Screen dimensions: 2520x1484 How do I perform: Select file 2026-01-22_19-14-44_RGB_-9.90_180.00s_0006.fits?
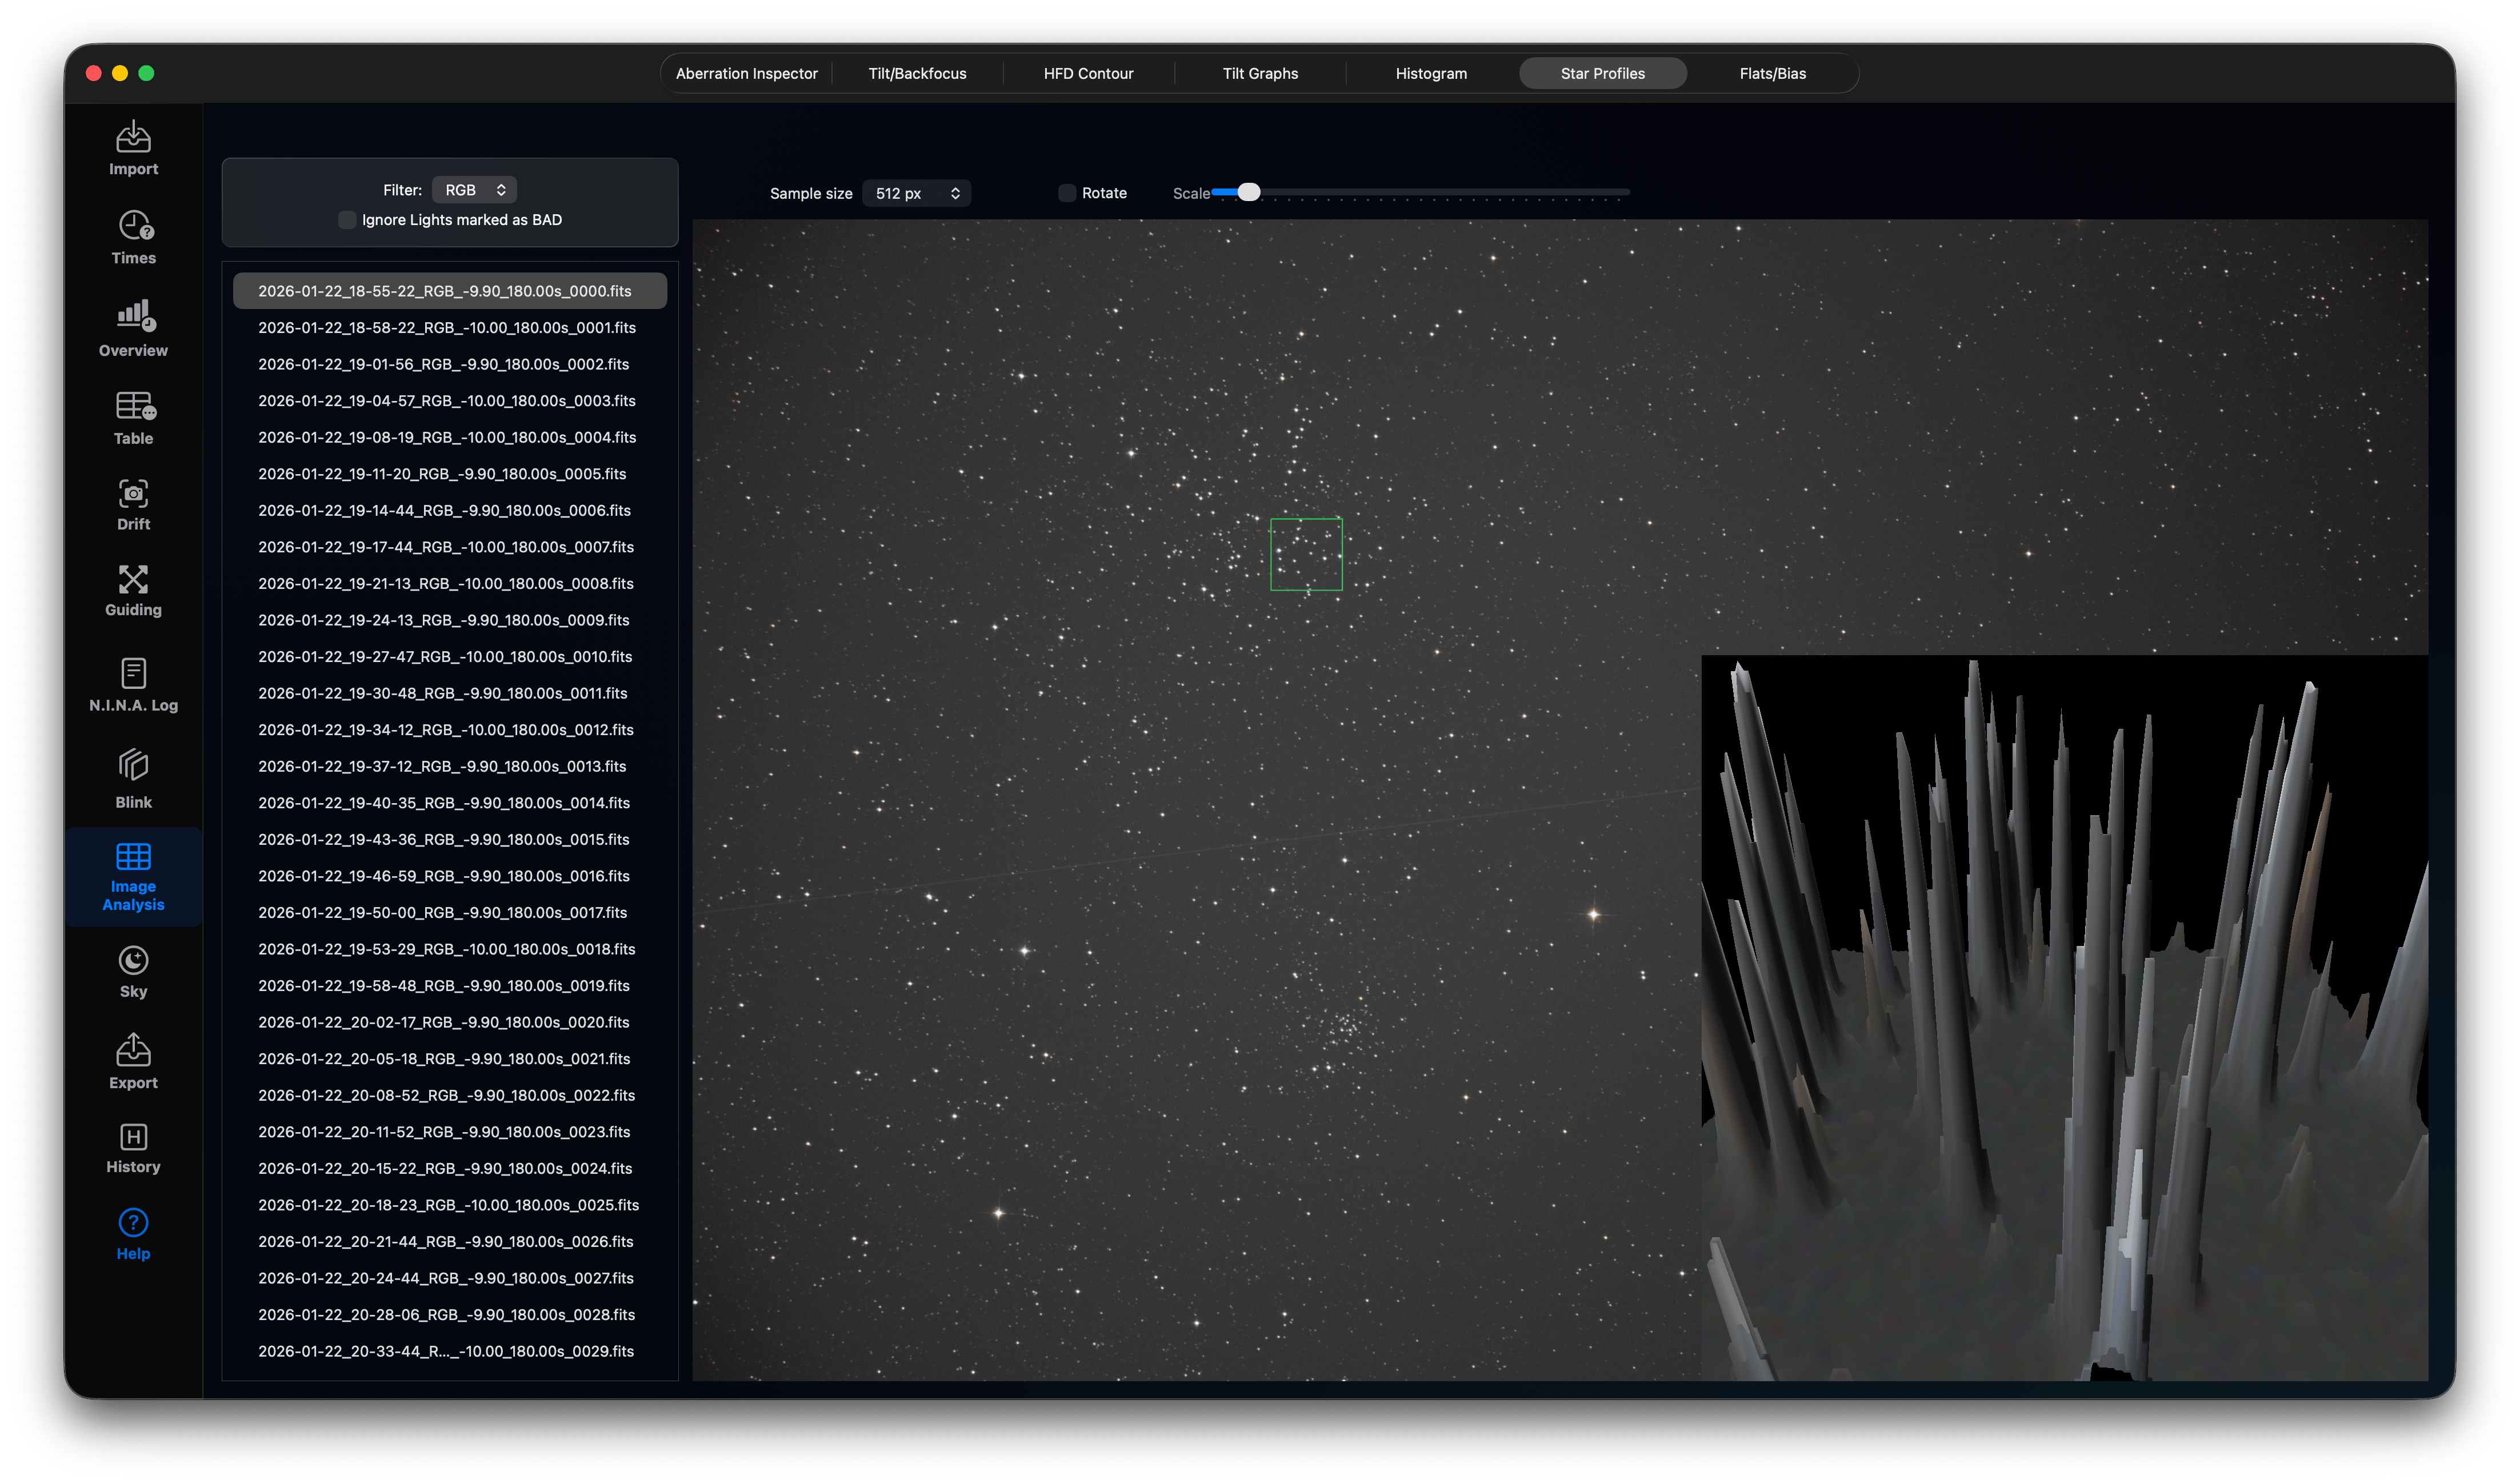coord(449,510)
